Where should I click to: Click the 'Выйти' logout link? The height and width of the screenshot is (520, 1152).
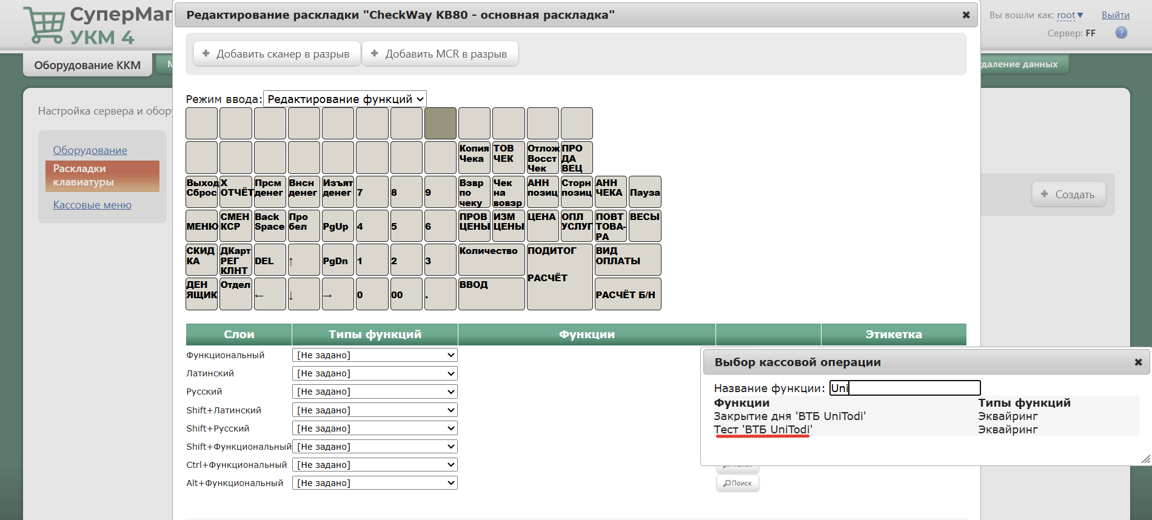pyautogui.click(x=1115, y=15)
